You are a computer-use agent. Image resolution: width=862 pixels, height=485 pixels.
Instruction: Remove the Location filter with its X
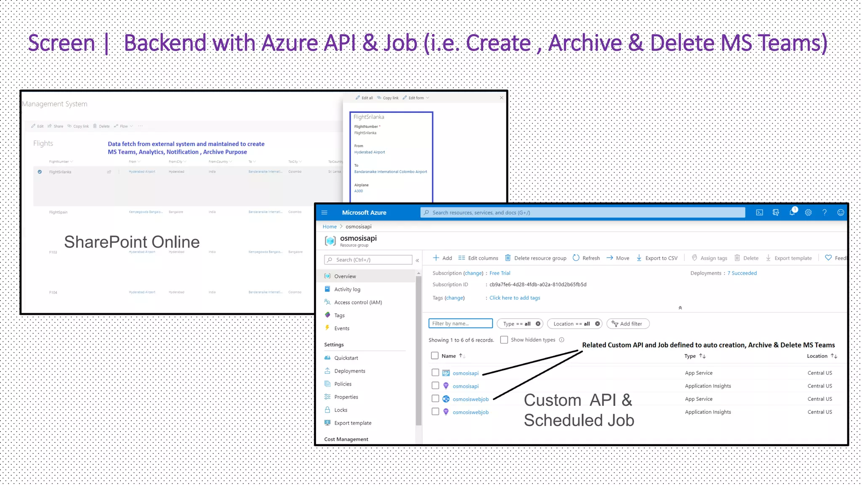click(x=597, y=324)
